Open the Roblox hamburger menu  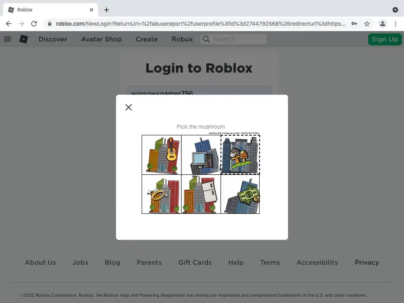7,39
